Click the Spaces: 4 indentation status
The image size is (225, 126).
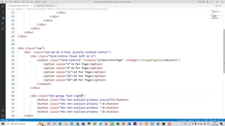pos(191,120)
